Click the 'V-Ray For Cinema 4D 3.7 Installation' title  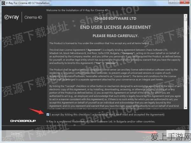(28, 3)
